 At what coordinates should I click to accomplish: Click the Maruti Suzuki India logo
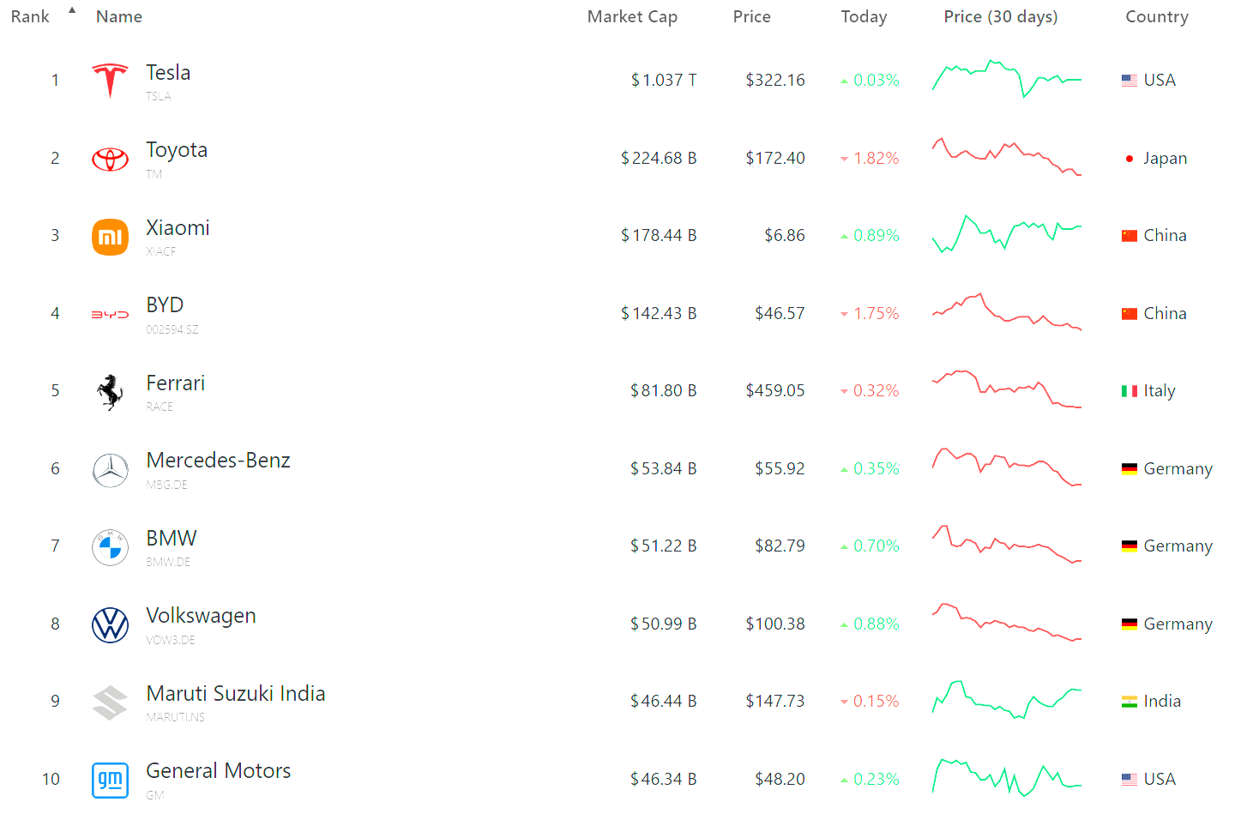(x=110, y=702)
